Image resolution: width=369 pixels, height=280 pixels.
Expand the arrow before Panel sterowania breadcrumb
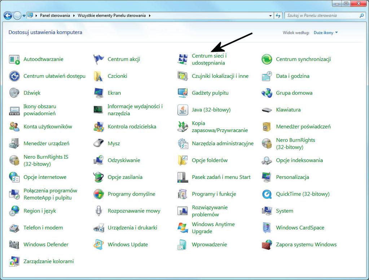click(36, 16)
